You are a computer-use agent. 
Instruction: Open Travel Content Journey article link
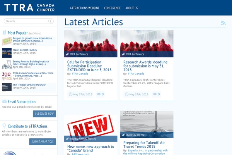(25, 50)
